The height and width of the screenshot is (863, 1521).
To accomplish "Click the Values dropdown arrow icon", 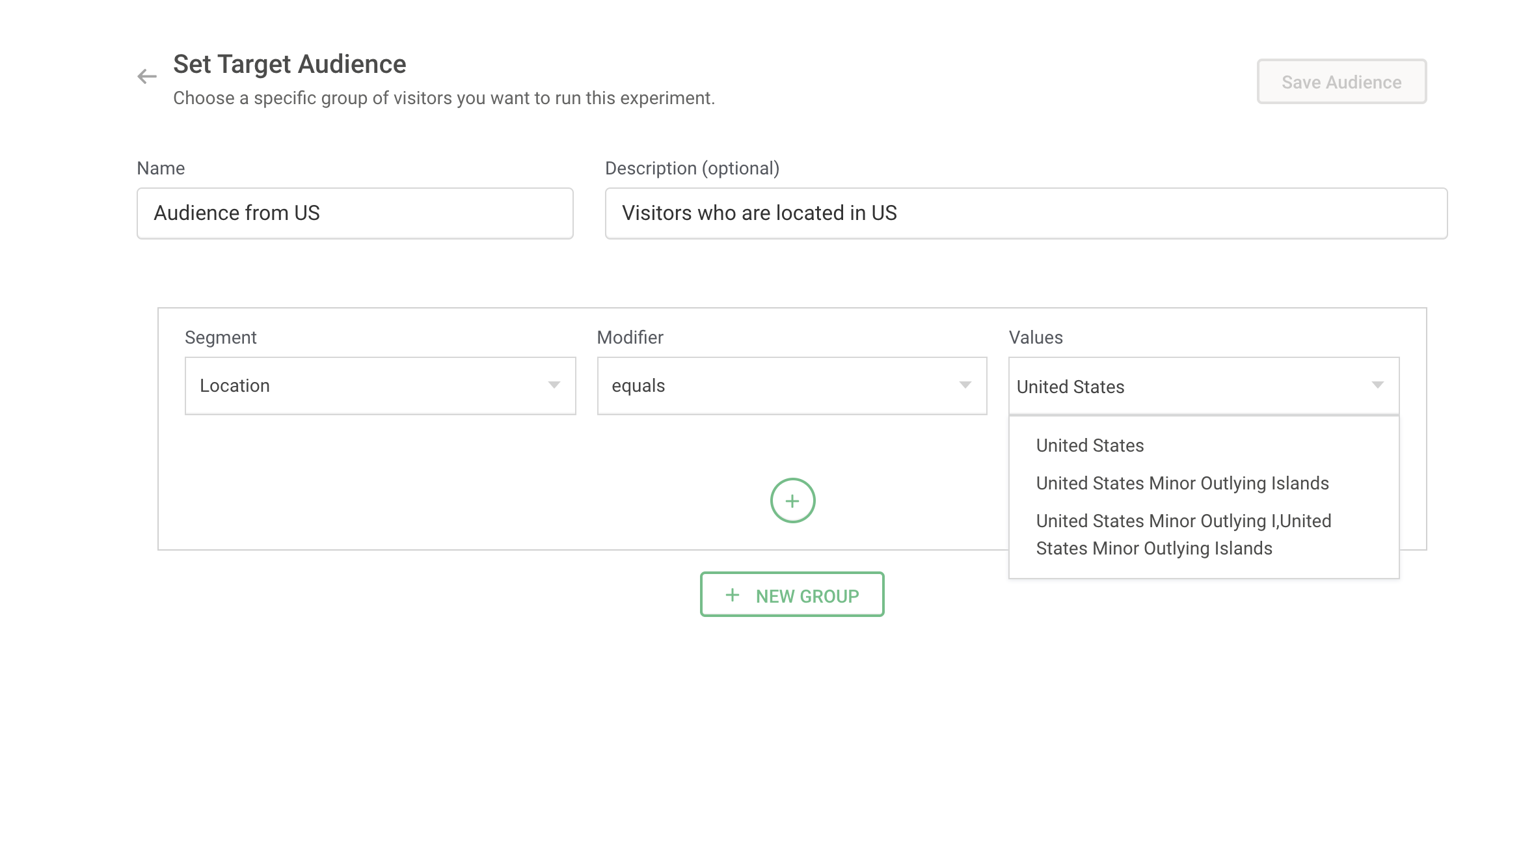I will [x=1377, y=385].
